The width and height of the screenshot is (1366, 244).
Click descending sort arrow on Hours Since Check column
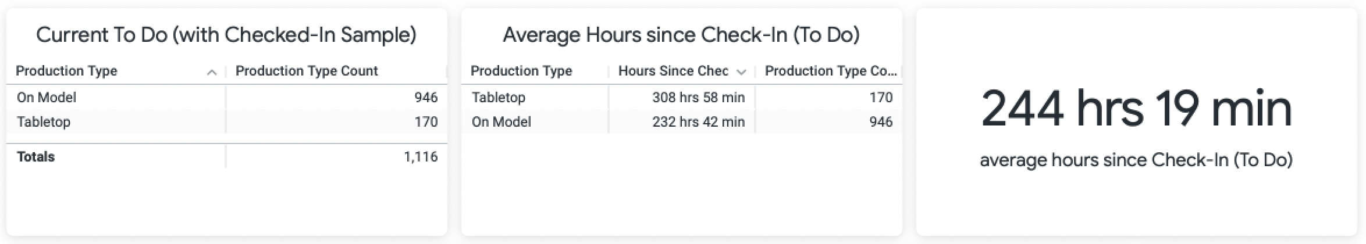pyautogui.click(x=741, y=72)
